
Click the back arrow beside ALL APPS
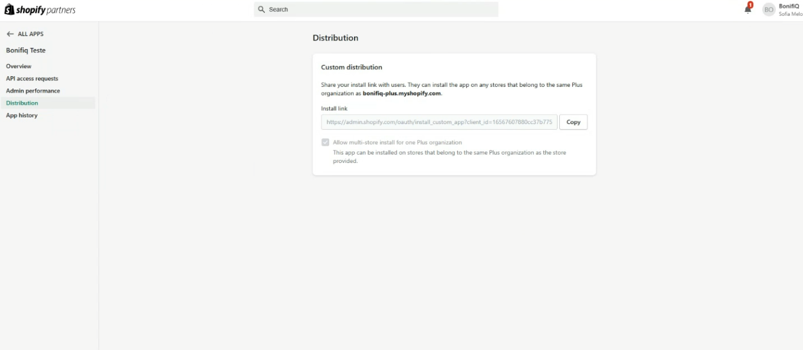10,34
